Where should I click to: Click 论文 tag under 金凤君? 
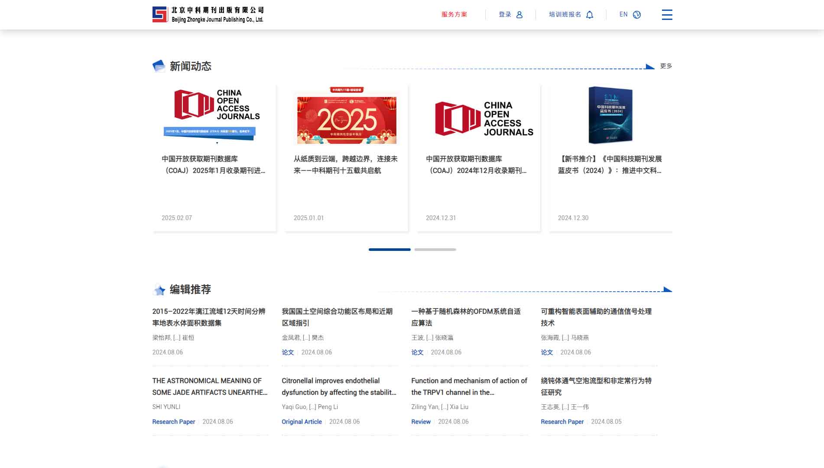click(x=288, y=352)
